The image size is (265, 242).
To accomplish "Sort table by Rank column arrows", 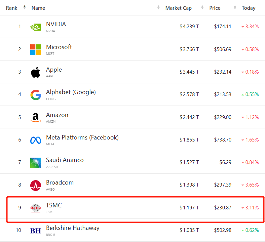I will tap(25, 8).
